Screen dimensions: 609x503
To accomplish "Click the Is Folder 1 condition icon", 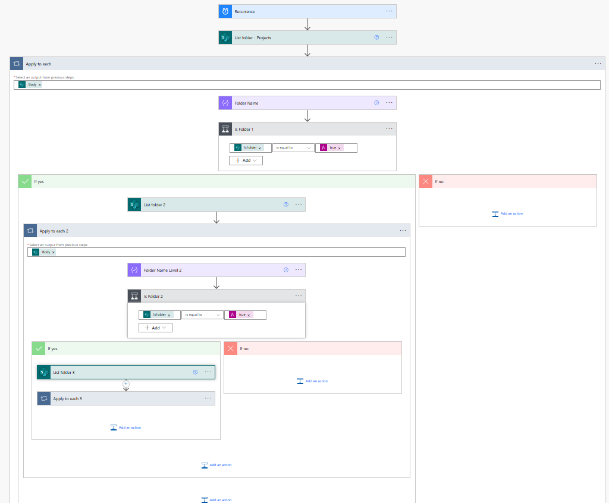I will point(225,129).
